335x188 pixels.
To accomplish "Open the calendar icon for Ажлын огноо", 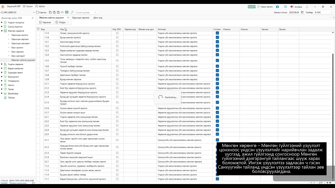I will coord(302,12).
